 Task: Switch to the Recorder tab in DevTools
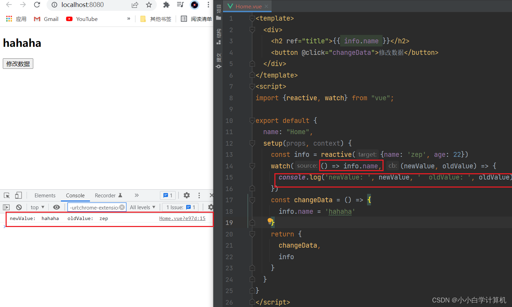coord(108,196)
